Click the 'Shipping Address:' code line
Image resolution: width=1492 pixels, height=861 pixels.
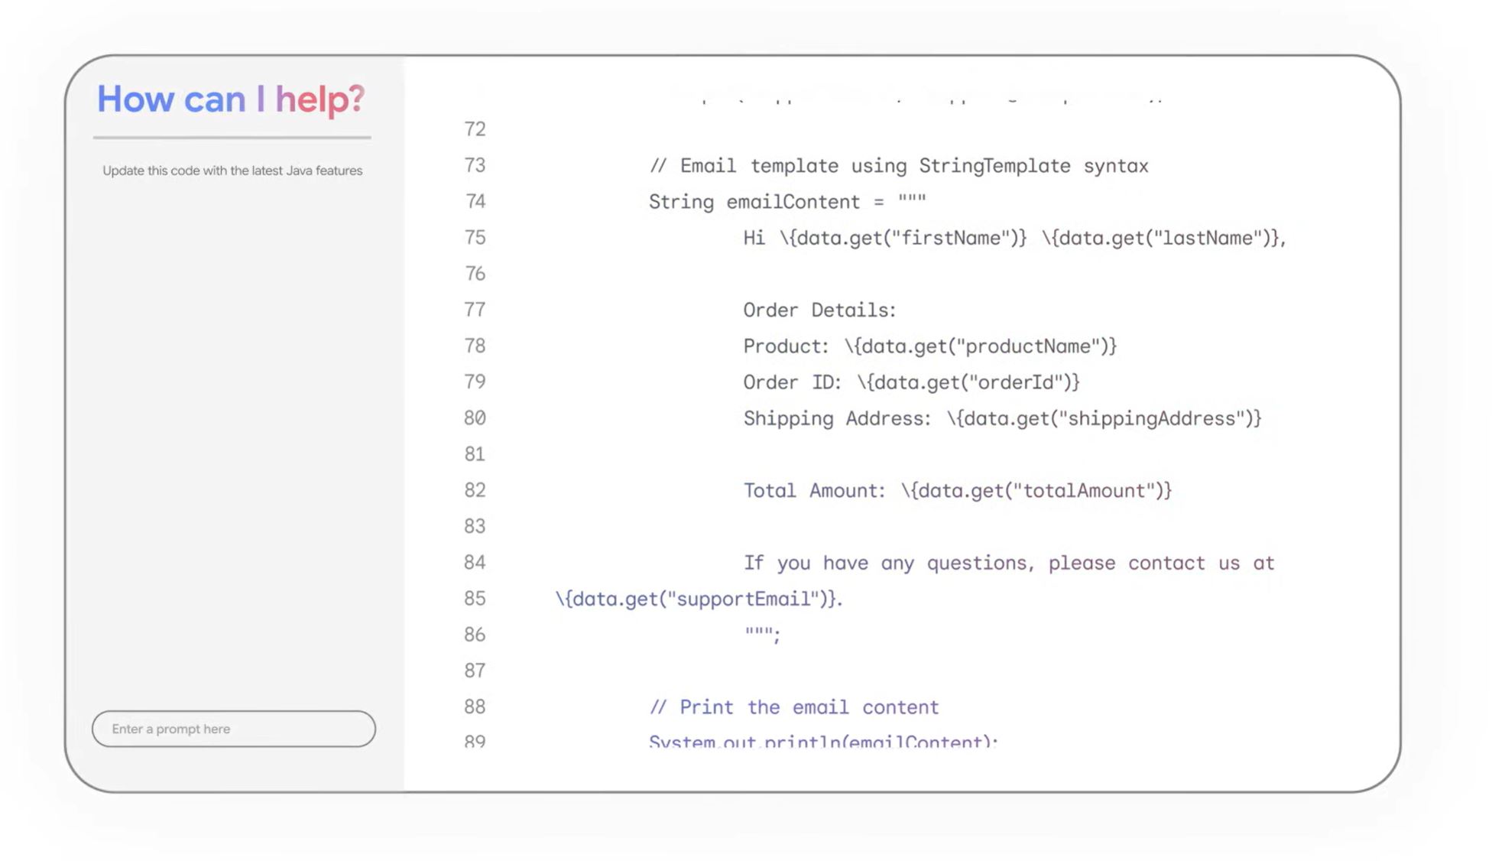(x=1002, y=419)
